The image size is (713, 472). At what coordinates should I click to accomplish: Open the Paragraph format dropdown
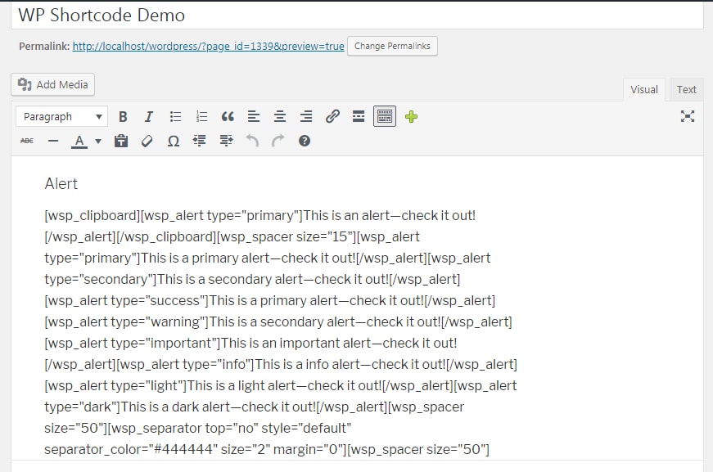coord(62,117)
